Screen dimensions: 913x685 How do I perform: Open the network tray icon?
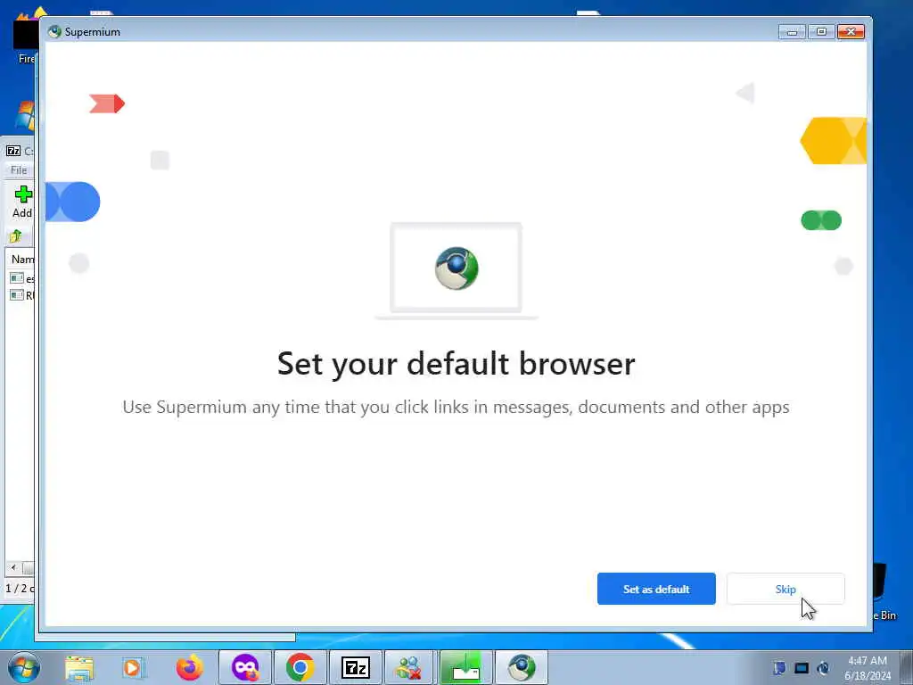point(802,667)
